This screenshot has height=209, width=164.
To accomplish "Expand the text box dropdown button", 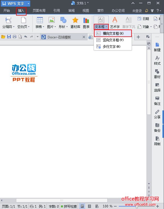I will (x=101, y=27).
